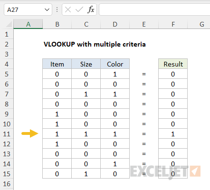Click the Color cell in row 7
Screen dimensions: 210x190
(115, 94)
